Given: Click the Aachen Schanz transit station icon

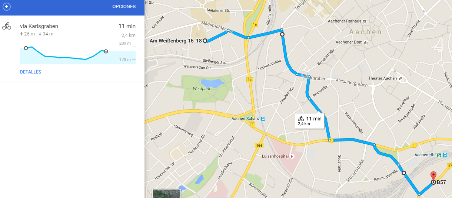Looking at the screenshot, I should point(263,119).
